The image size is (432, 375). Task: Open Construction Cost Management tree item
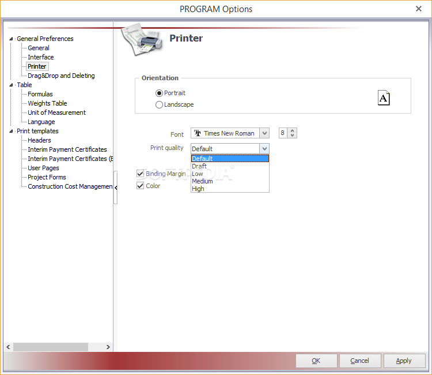tap(70, 186)
